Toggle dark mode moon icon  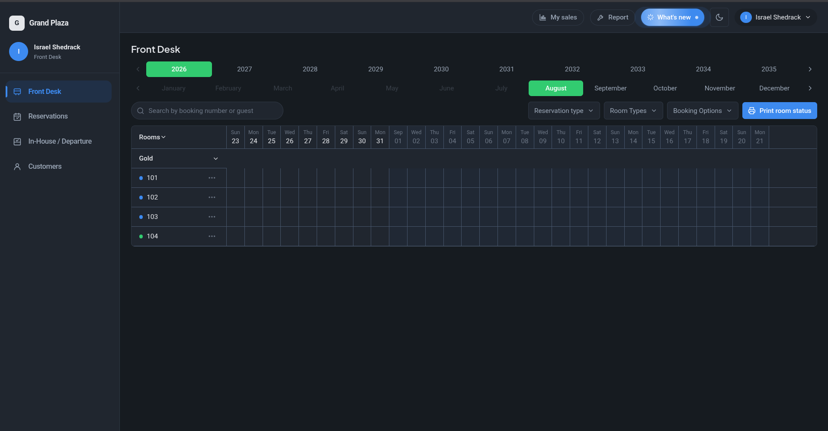(x=719, y=17)
